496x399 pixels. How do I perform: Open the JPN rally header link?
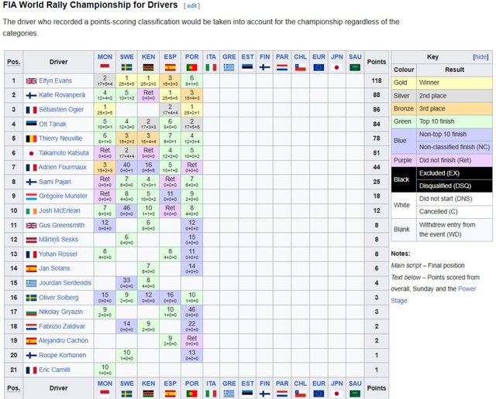337,56
